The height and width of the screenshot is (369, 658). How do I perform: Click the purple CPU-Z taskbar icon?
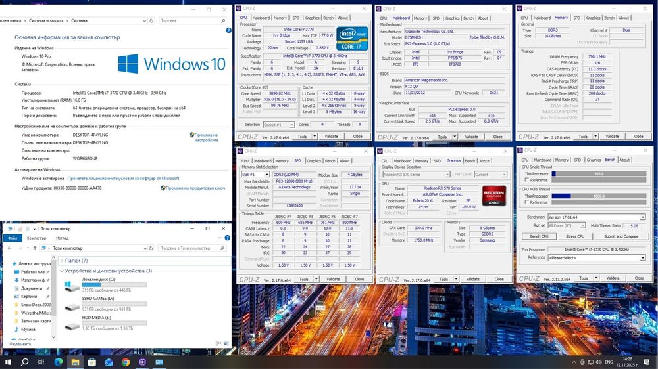tap(142, 362)
